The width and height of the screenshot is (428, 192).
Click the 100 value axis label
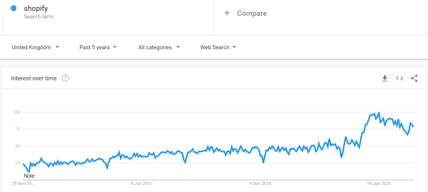click(16, 112)
